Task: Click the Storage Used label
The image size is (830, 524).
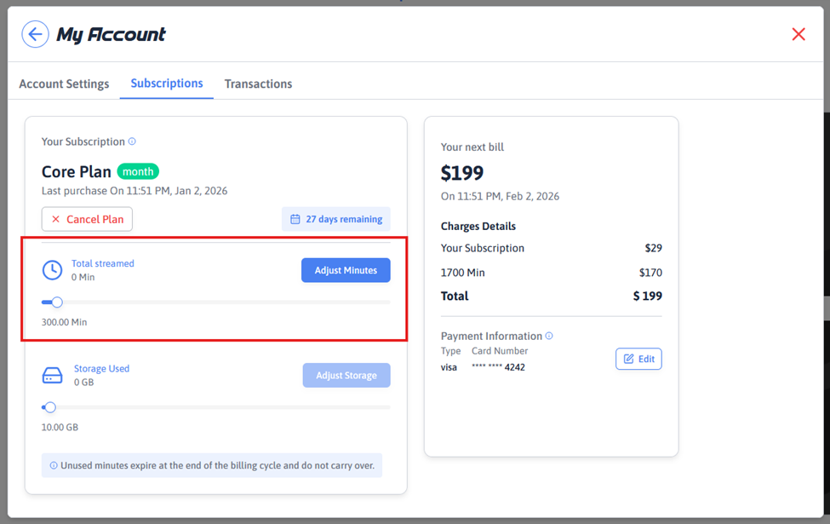Action: tap(101, 369)
